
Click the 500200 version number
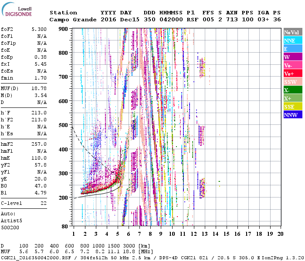[x=10, y=228]
